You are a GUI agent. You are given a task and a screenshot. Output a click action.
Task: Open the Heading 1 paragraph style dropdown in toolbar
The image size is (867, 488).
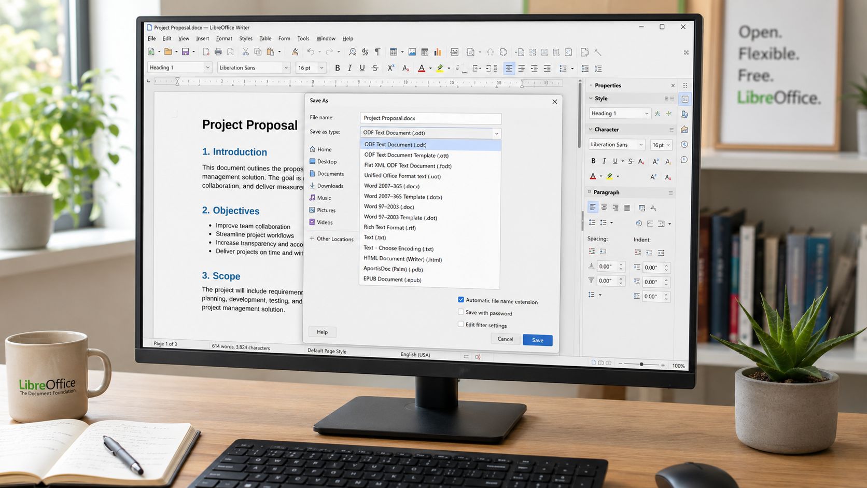(x=207, y=67)
